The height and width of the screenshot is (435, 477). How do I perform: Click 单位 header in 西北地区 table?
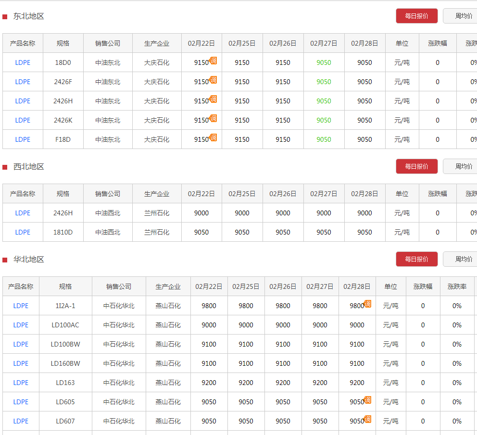click(x=402, y=194)
